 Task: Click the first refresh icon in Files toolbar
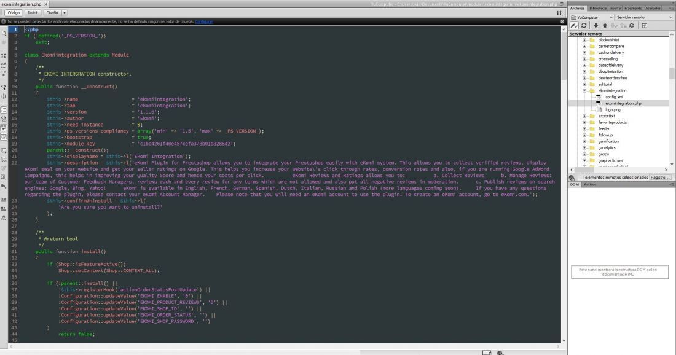[584, 26]
